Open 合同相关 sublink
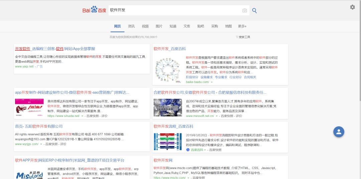The height and width of the screenshot is (179, 361). (x=250, y=77)
